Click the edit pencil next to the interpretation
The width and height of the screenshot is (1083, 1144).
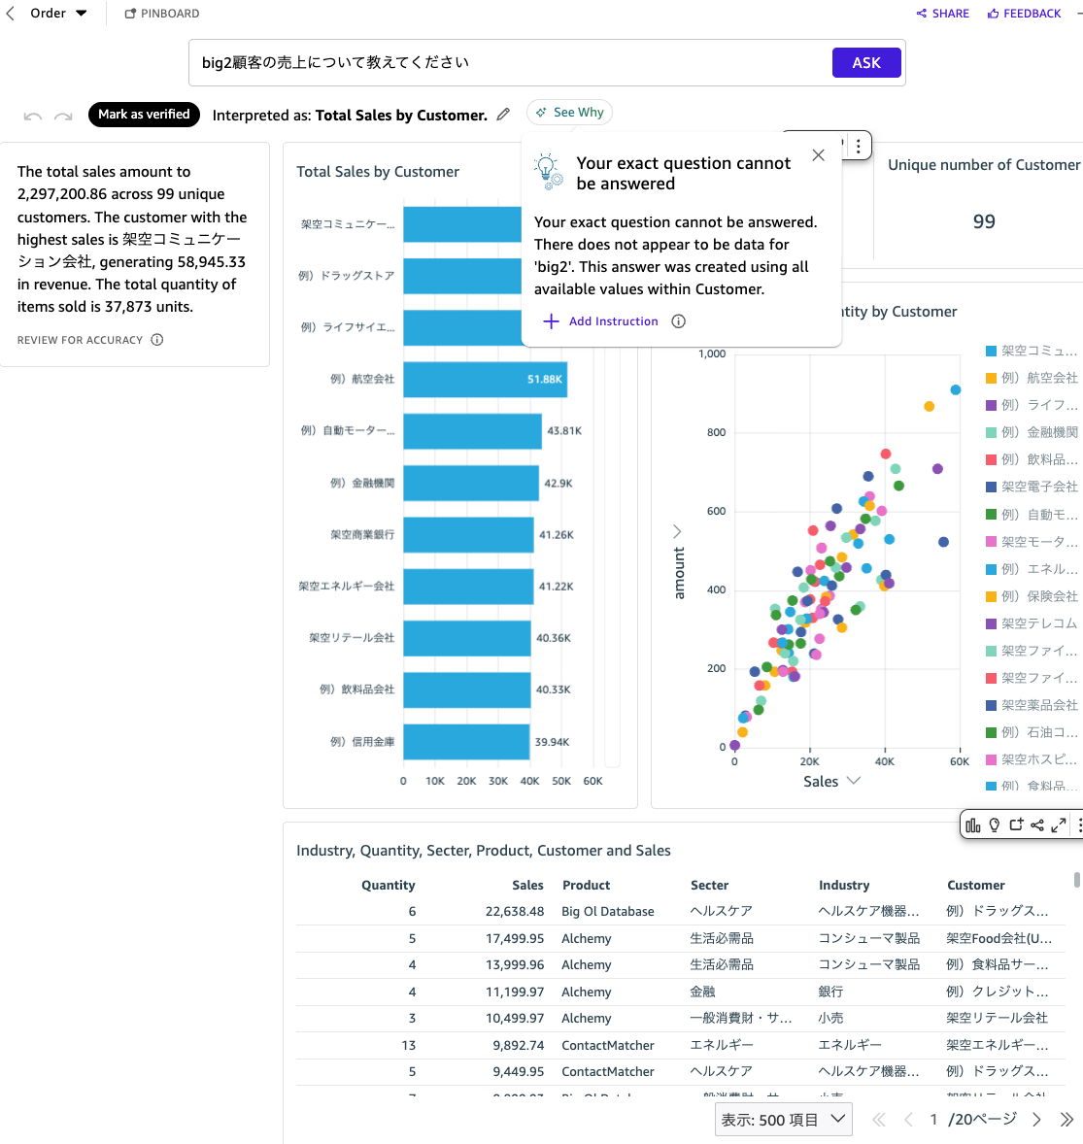(x=503, y=114)
